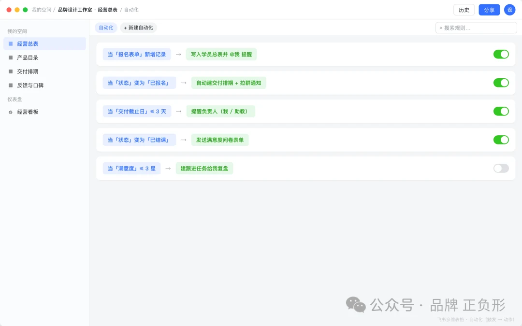Click action 建跟进任务给我复盘

click(x=204, y=169)
